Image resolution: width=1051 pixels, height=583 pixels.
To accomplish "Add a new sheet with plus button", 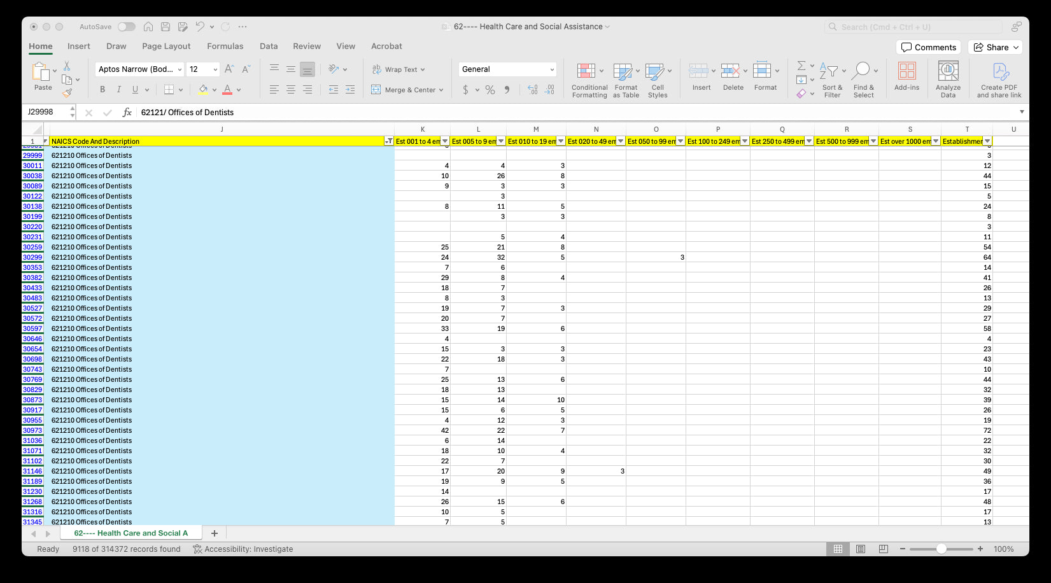I will (x=215, y=533).
